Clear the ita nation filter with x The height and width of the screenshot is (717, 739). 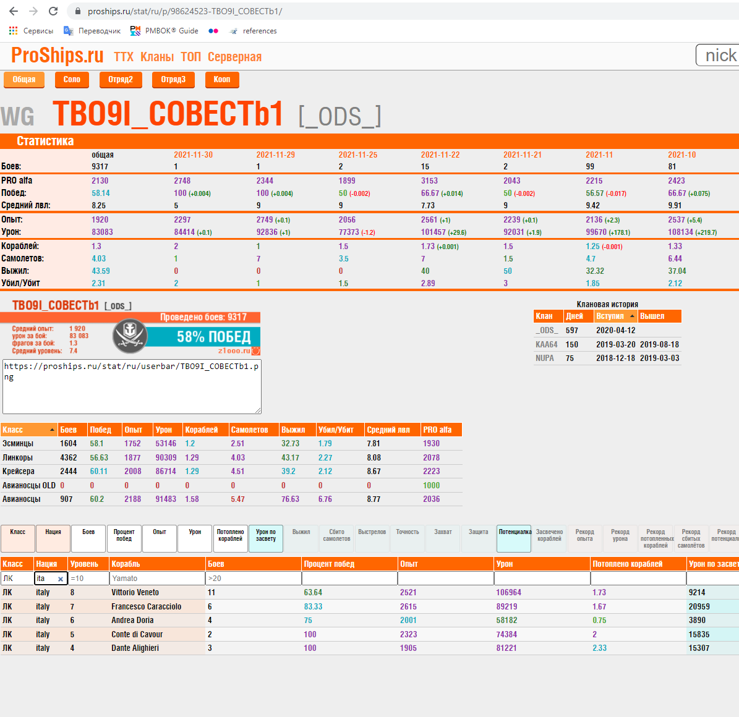[61, 579]
